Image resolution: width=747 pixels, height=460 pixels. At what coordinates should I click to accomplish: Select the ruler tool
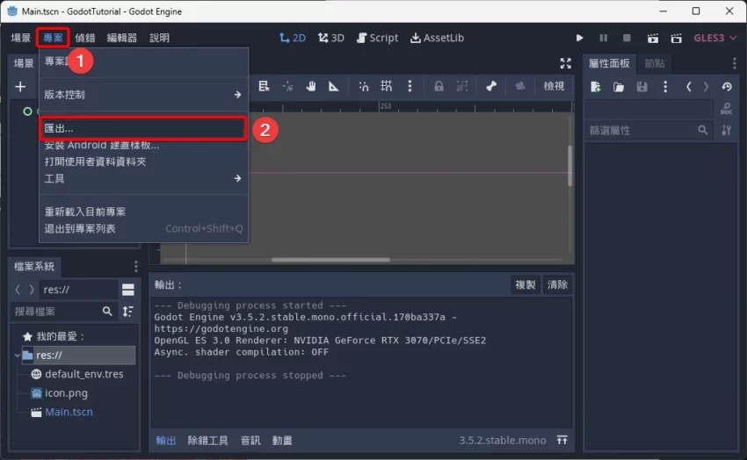(x=333, y=86)
